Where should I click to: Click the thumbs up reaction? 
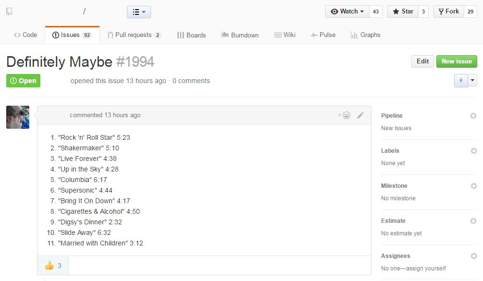click(x=53, y=265)
